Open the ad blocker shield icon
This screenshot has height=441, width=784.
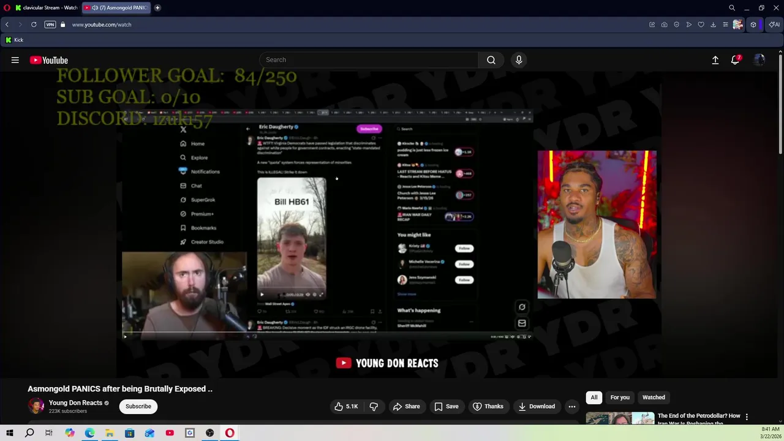pos(677,24)
